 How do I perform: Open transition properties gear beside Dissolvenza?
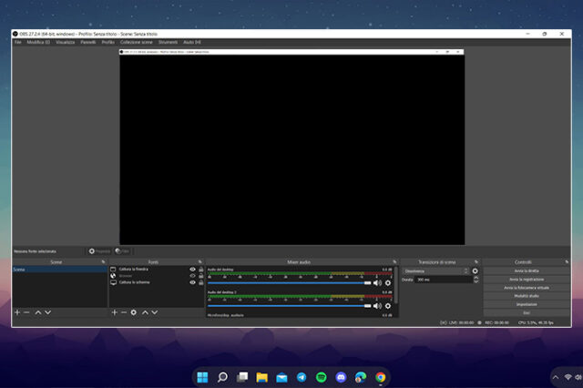(475, 271)
